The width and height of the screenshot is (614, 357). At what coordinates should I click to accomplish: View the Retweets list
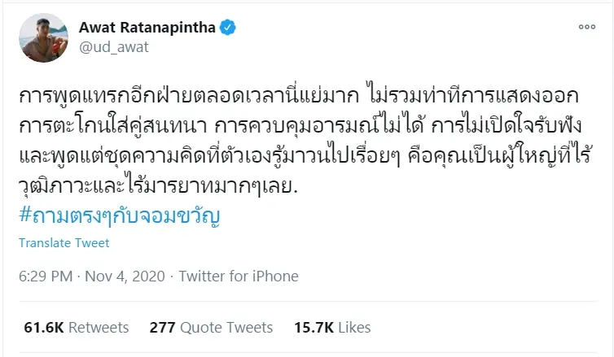click(99, 328)
